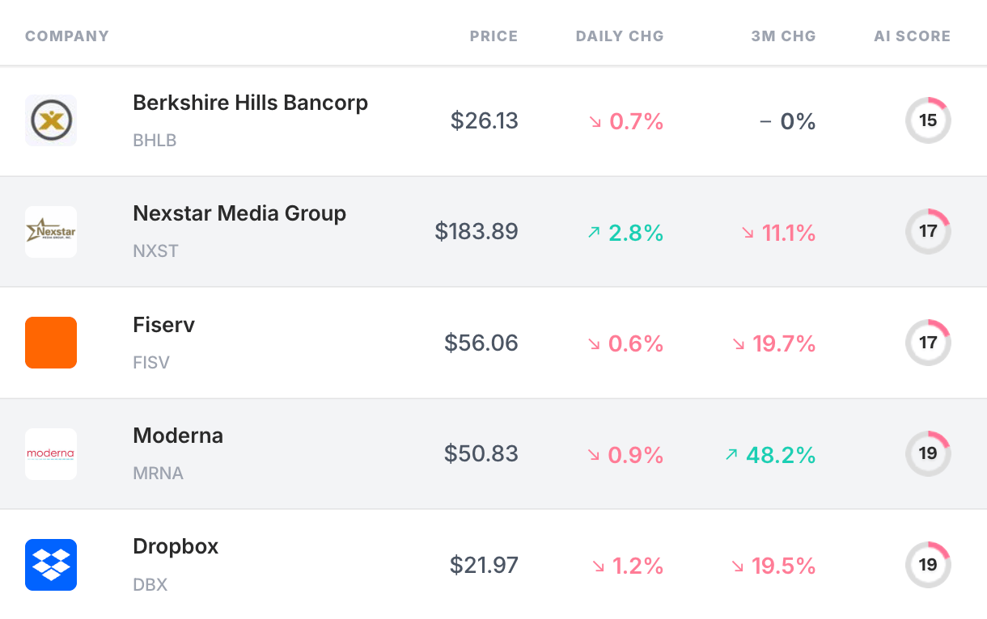Click the orange Fiserv logo icon
The width and height of the screenshot is (987, 619).
[x=51, y=343]
